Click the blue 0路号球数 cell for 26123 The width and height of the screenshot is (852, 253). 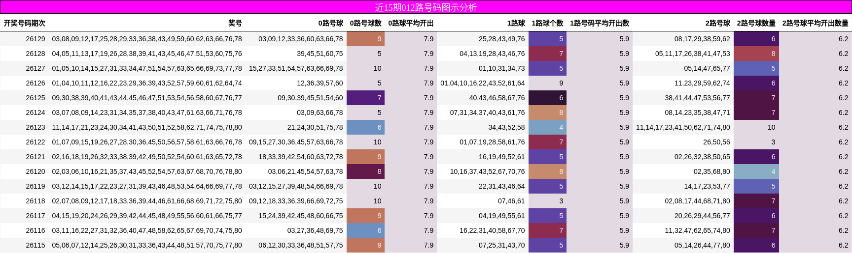(365, 127)
